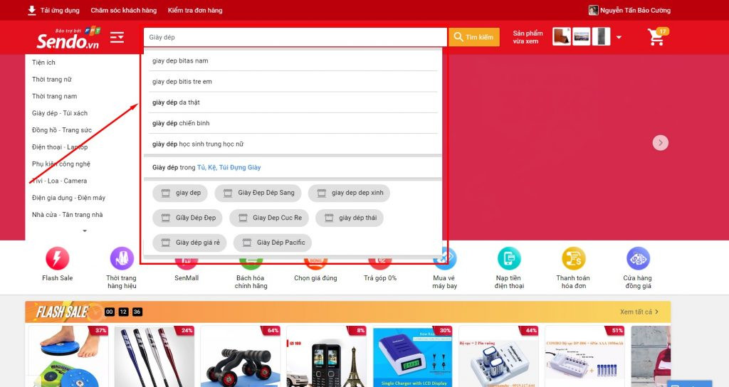Image resolution: width=729 pixels, height=387 pixels.
Task: Expand more categories in the sidebar list
Action: pos(85,231)
